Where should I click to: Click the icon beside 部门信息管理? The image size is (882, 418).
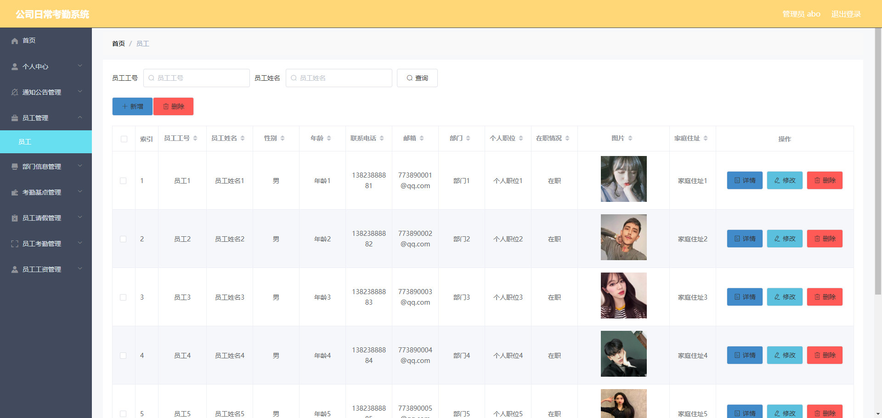(x=15, y=167)
